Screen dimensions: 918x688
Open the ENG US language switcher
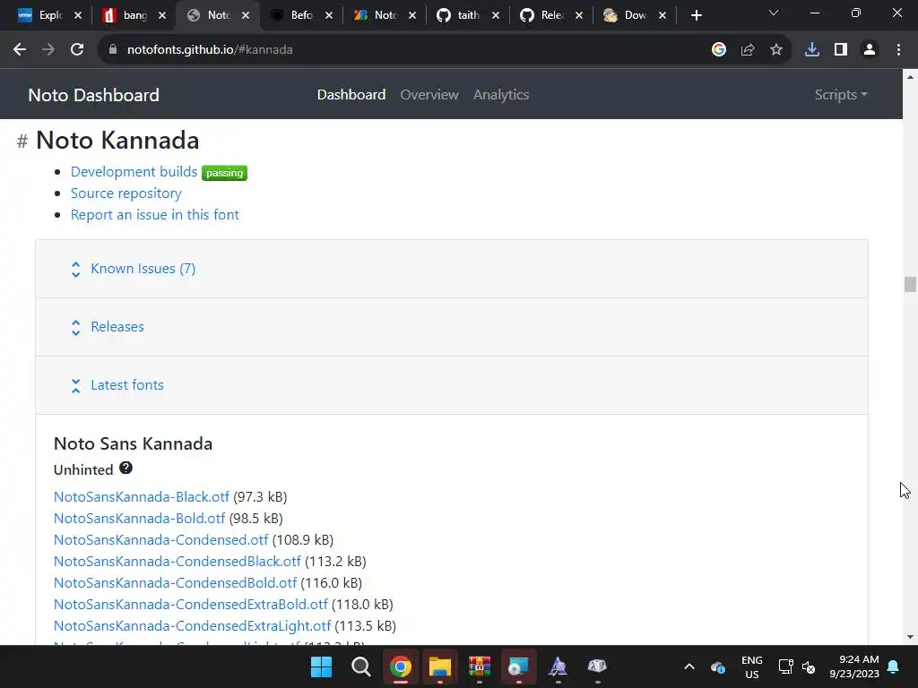point(752,666)
